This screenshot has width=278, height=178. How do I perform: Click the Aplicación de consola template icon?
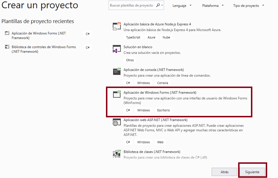click(x=117, y=71)
